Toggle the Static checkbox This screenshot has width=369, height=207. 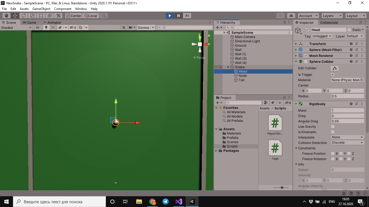coord(349,30)
